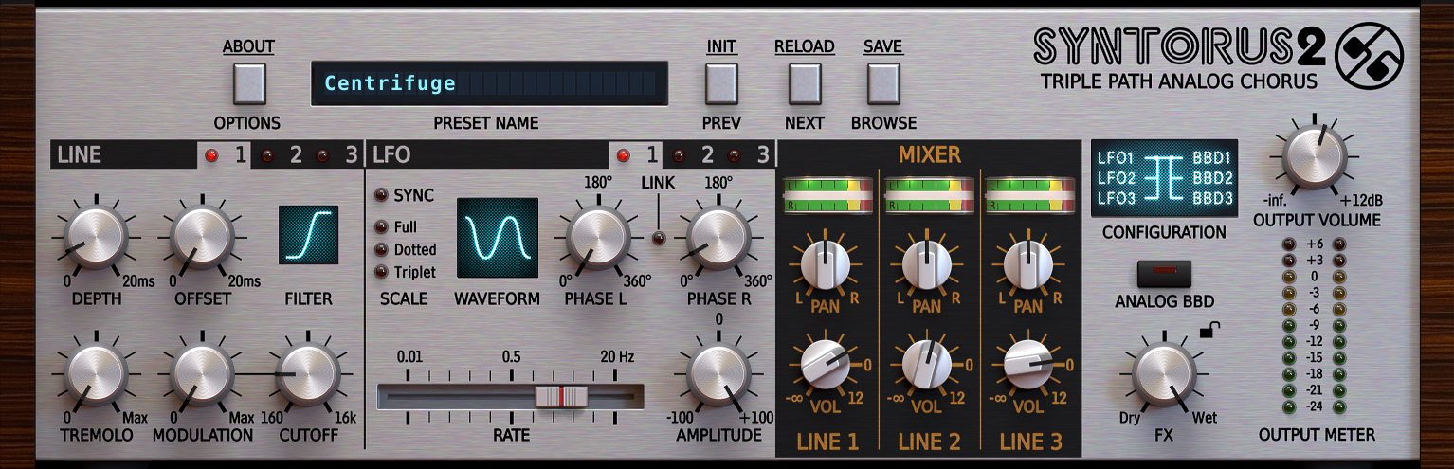Screen dimensions: 1454x469
Task: Click the MIXER heading
Action: (x=930, y=154)
